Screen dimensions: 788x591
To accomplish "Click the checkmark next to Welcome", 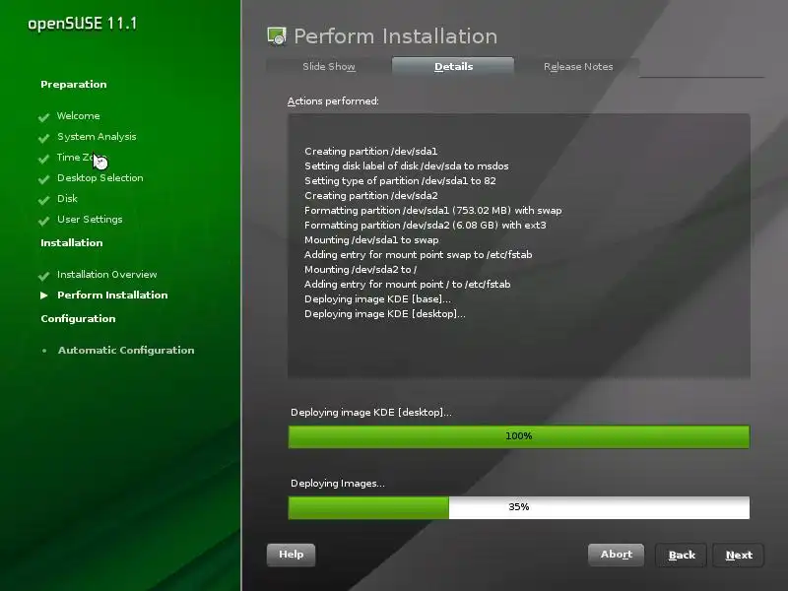I will click(43, 117).
